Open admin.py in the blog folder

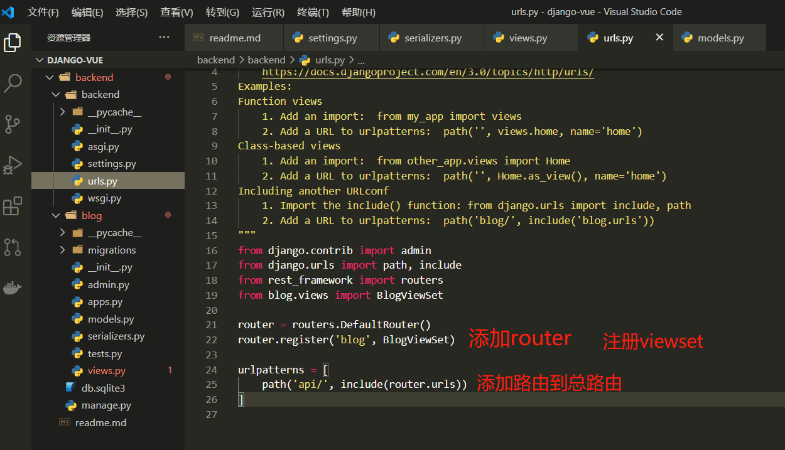[108, 284]
